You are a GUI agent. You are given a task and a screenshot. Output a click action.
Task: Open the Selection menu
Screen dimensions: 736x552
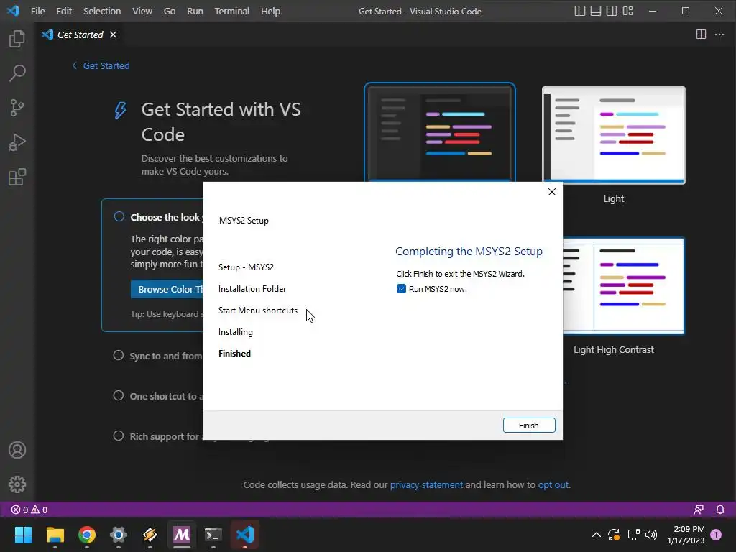click(102, 11)
